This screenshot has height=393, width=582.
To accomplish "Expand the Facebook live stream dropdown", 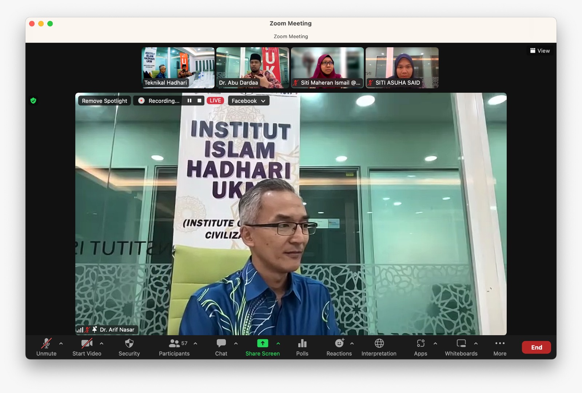I will [249, 101].
